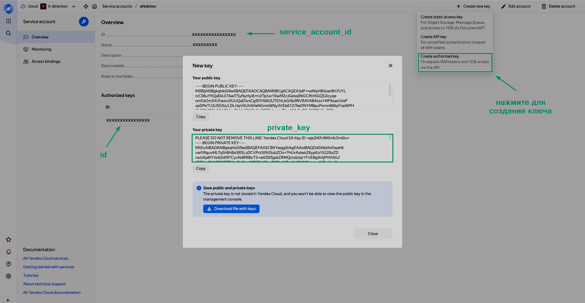Click Delete account button

click(558, 6)
